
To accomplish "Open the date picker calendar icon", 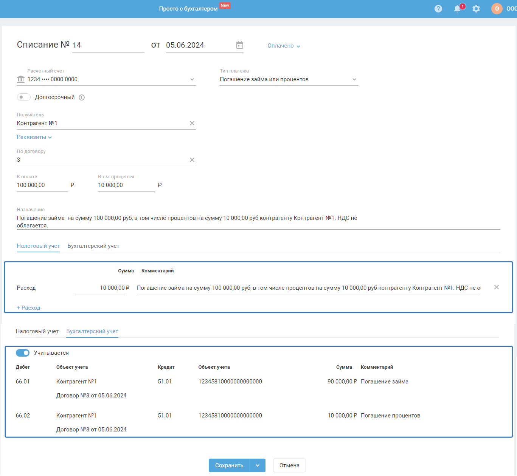I will (x=239, y=45).
